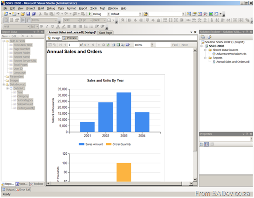Viewport: 254px width, 198px height.
Task: Toggle Alphabetical sort in Properties panel
Action: (x=206, y=144)
